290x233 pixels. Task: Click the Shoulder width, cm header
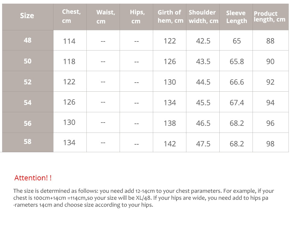coord(203,17)
